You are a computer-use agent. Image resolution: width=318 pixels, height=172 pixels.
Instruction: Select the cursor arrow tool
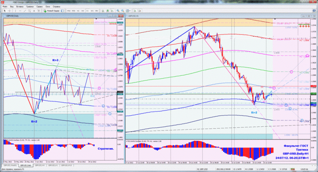tap(5, 11)
